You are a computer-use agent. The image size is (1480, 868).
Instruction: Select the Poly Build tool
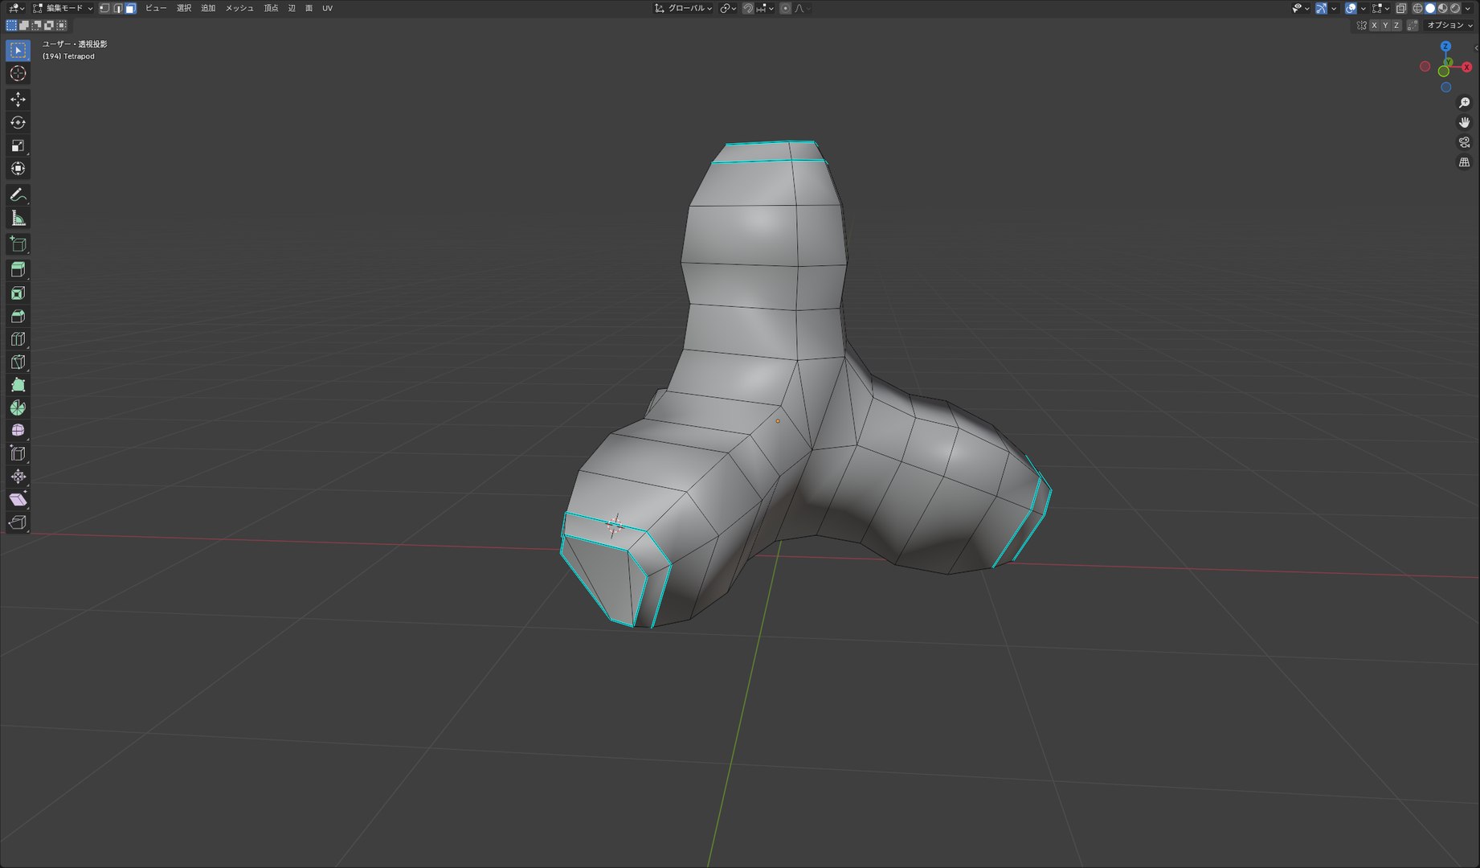[x=18, y=385]
